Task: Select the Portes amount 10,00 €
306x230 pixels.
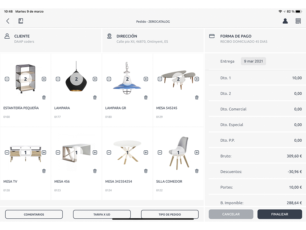Action: click(x=296, y=187)
